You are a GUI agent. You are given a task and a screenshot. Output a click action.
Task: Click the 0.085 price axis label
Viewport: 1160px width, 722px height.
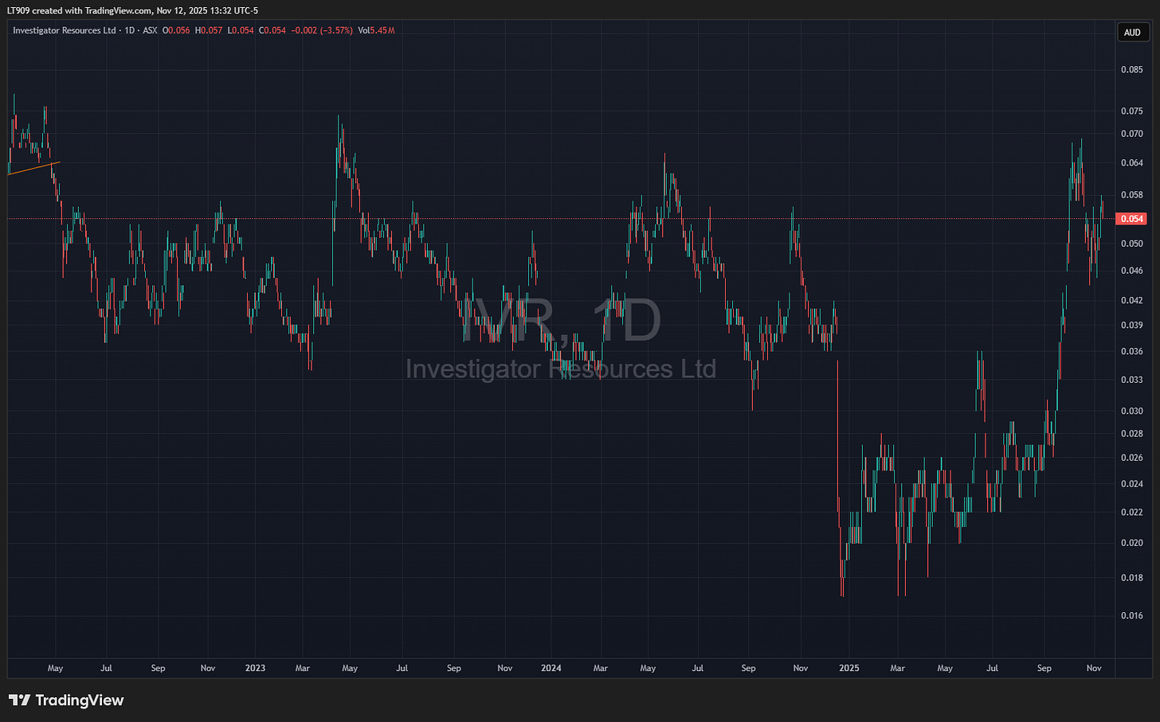(1131, 69)
